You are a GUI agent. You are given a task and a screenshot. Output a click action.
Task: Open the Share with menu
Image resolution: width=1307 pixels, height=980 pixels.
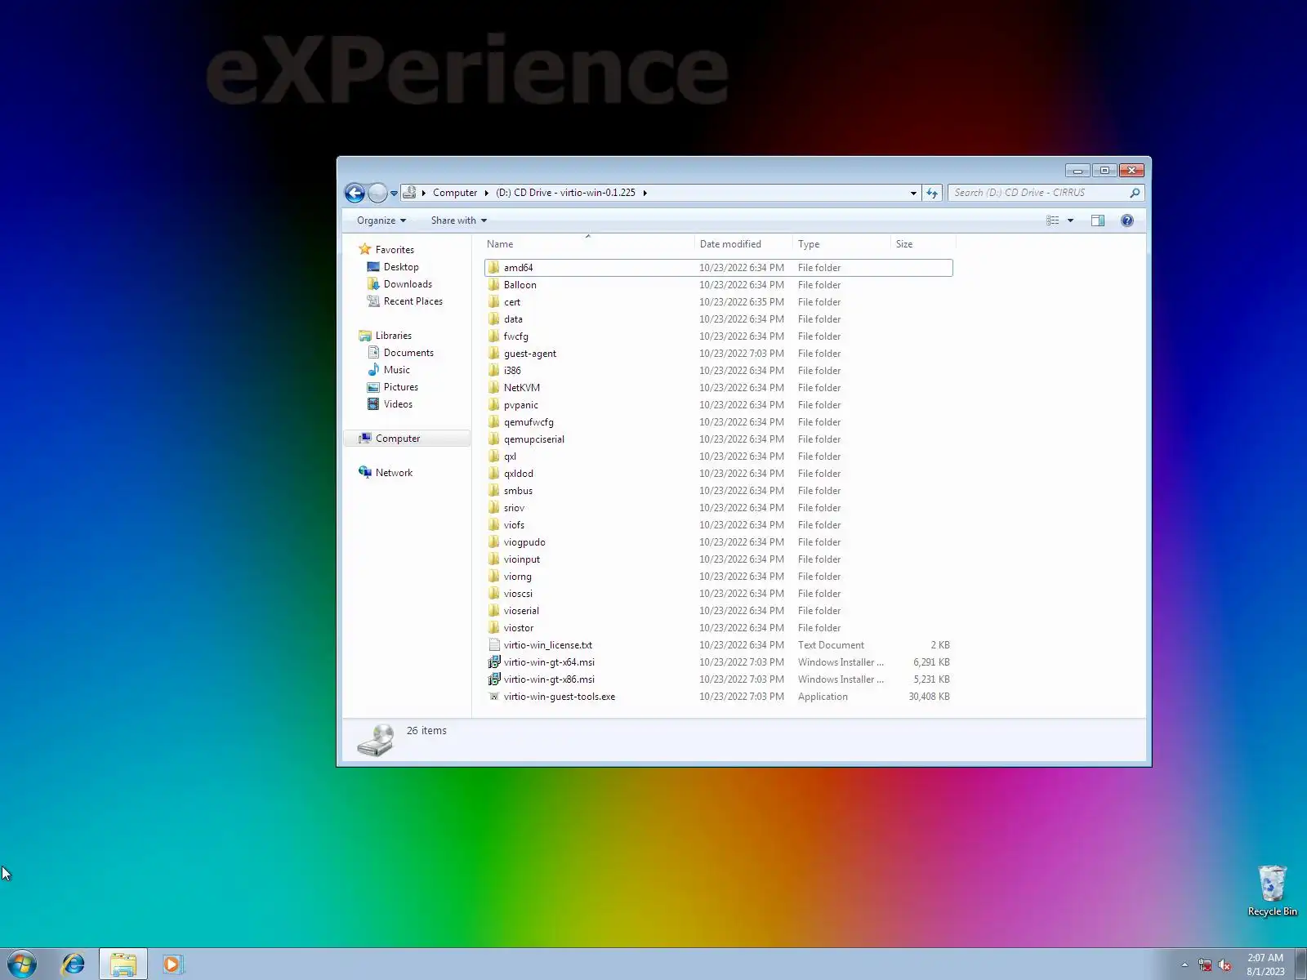[x=459, y=220]
